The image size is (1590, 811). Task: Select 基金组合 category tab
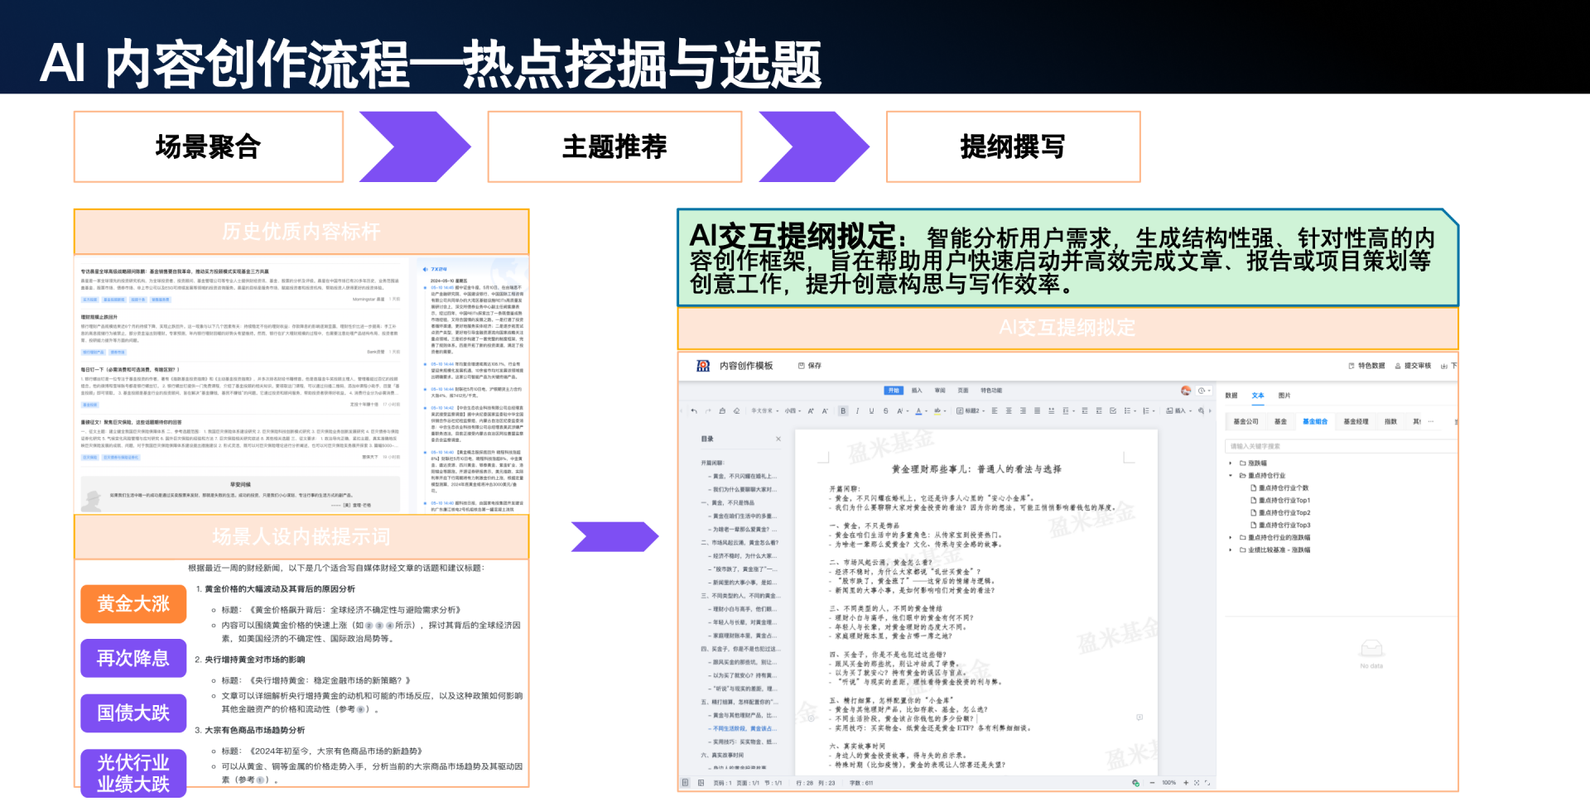point(1315,421)
